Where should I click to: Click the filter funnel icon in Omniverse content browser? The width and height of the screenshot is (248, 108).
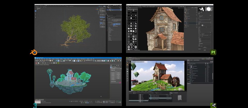point(170,93)
